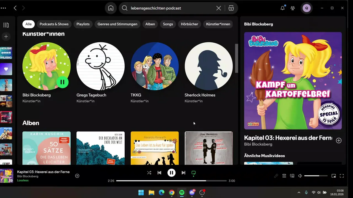Viewport: 353px width, 198px height.
Task: Add current track to library in player bar
Action: 77,176
